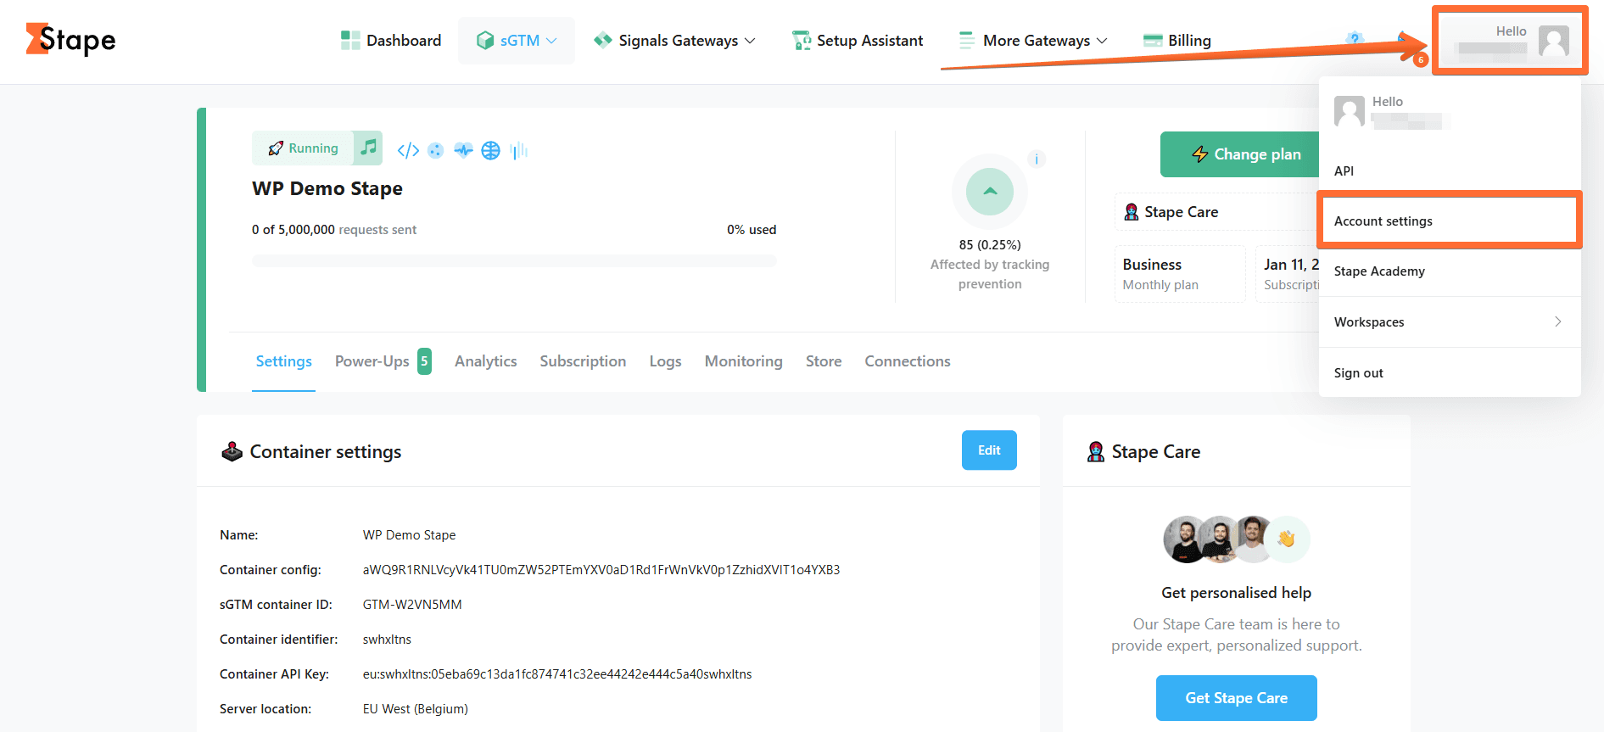1604x732 pixels.
Task: Click the green tracking prevention up-arrow circle
Action: point(990,192)
